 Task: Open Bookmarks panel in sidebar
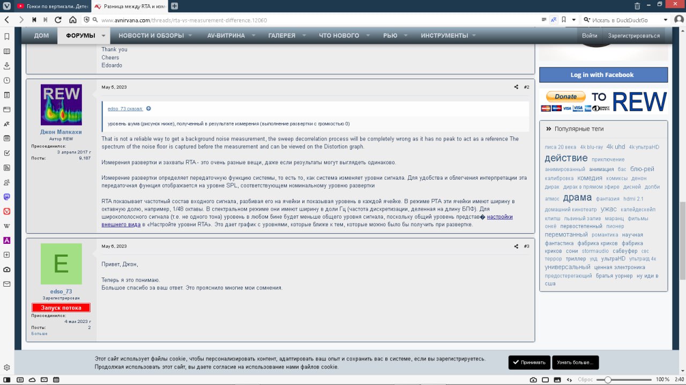6,37
